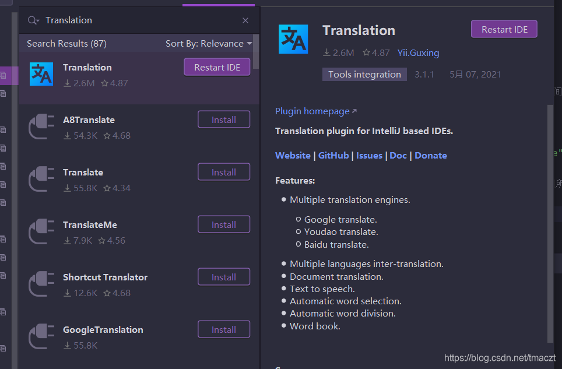Click 2.6M downloads icon in details pane
The image size is (562, 369).
pos(326,53)
